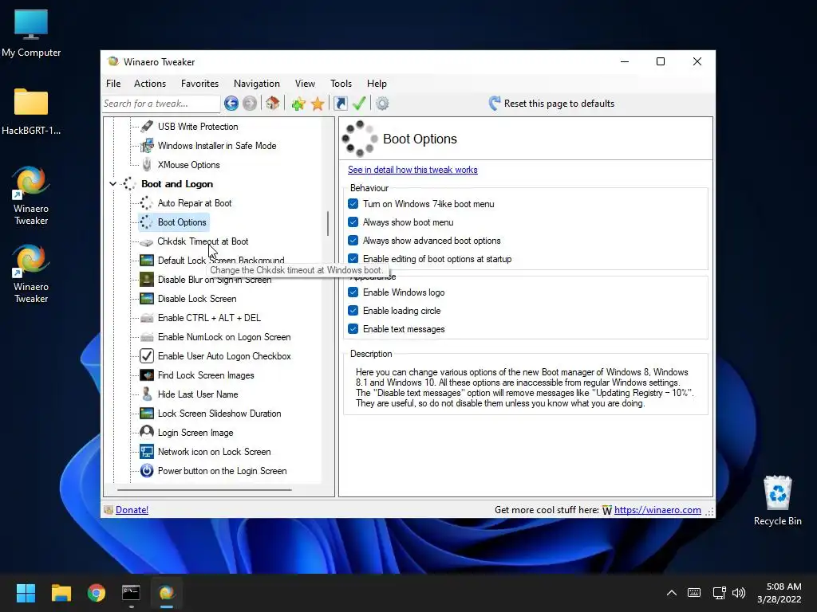Collapse the Boot and Logon tree category
Image resolution: width=817 pixels, height=612 pixels.
click(112, 184)
